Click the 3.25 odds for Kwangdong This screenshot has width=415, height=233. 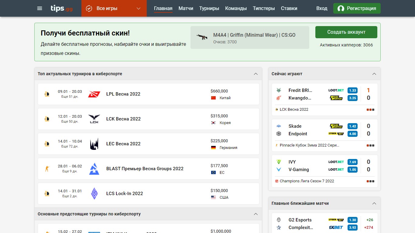click(x=352, y=98)
